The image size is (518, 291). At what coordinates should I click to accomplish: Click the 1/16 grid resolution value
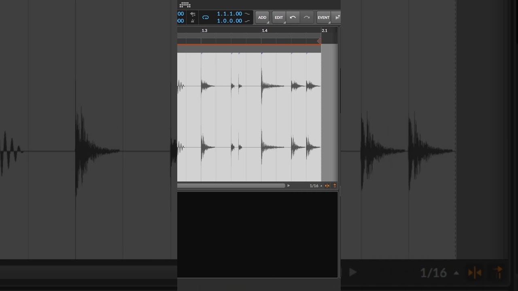(x=314, y=186)
